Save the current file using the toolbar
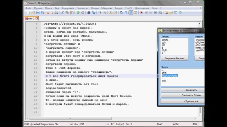227x127 pixels. (38, 13)
